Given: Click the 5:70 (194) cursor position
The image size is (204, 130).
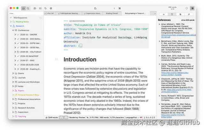Looking at the screenshot, I should pyautogui.click(x=94, y=117).
